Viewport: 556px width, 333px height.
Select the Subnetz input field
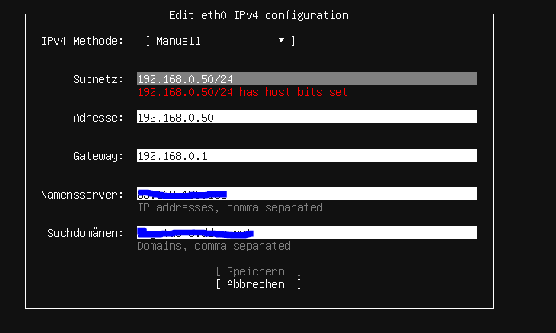coord(306,79)
